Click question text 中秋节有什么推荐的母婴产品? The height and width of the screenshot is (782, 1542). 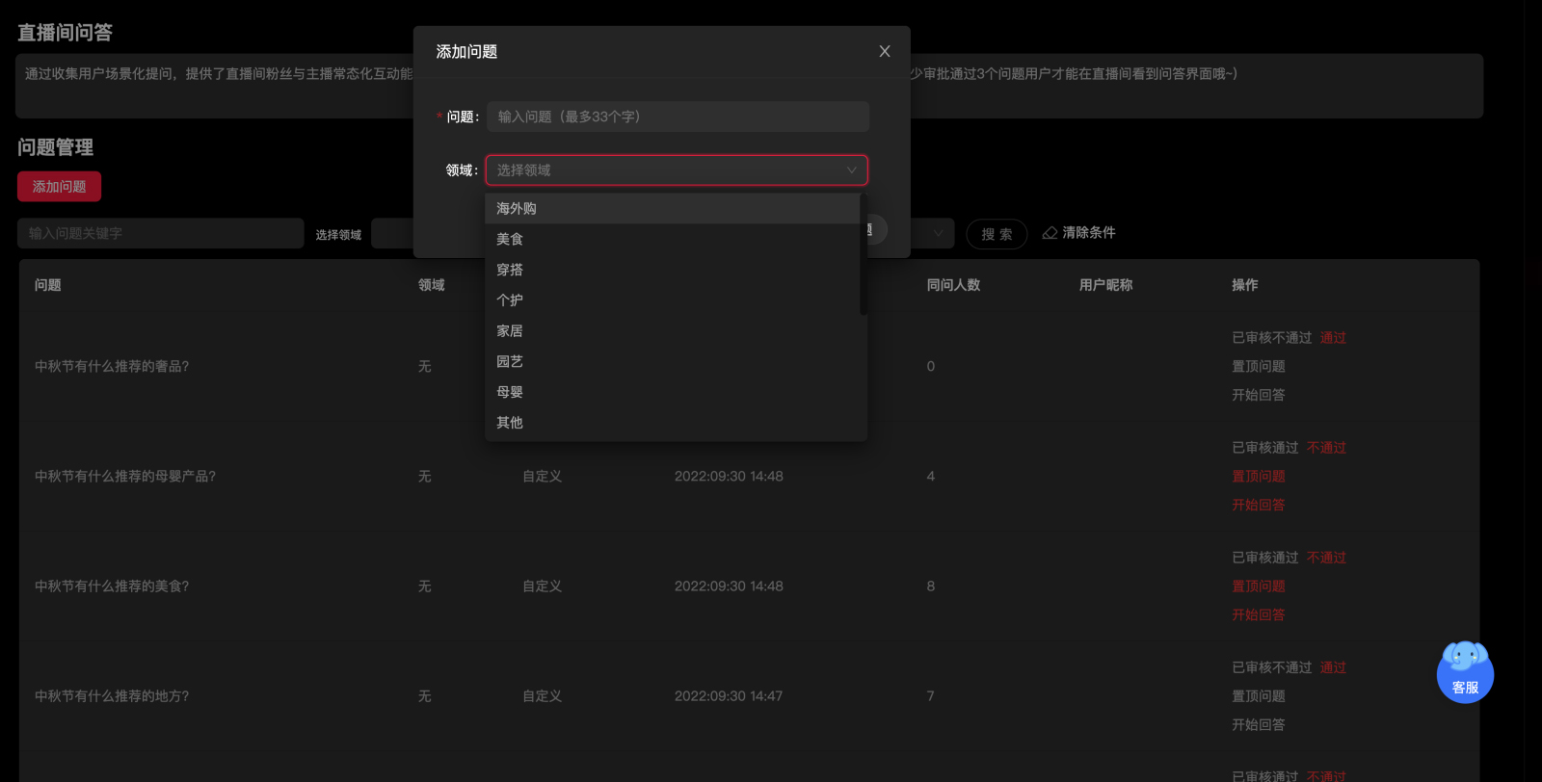pos(125,477)
